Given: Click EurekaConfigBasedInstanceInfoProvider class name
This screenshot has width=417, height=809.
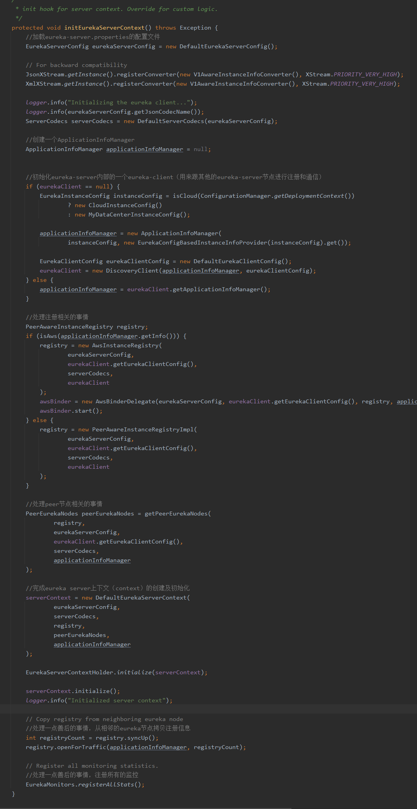Looking at the screenshot, I should point(202,243).
